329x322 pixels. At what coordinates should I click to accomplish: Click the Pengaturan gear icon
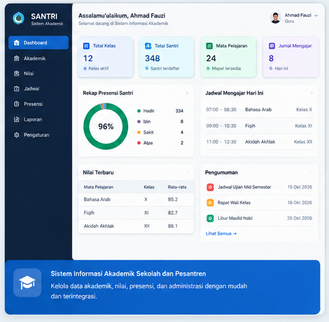click(17, 135)
